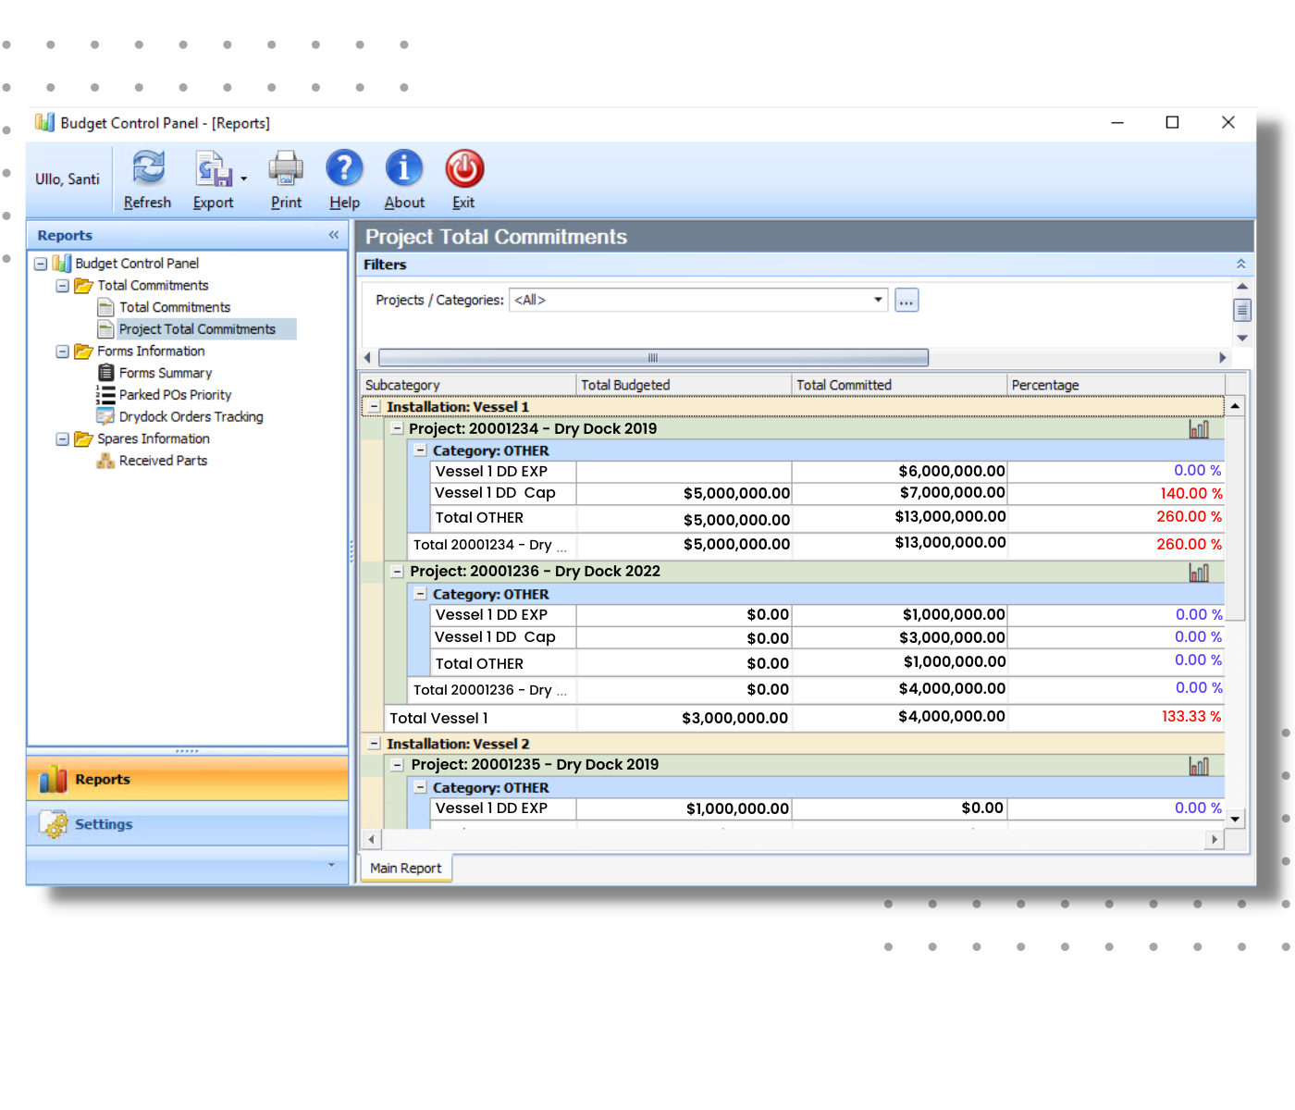Select the Main Report tab
Screen dimensions: 1295x1110
pos(405,868)
